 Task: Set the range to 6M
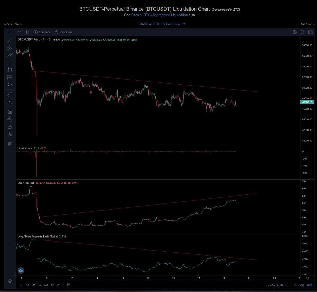point(46,285)
